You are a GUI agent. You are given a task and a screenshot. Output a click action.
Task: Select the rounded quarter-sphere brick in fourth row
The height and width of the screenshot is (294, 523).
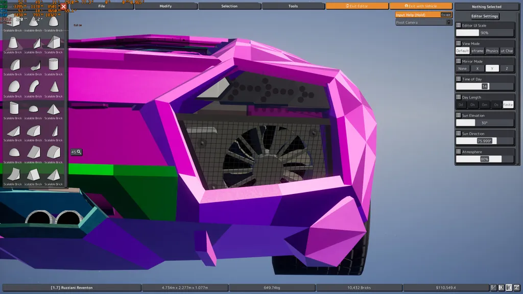(x=13, y=87)
